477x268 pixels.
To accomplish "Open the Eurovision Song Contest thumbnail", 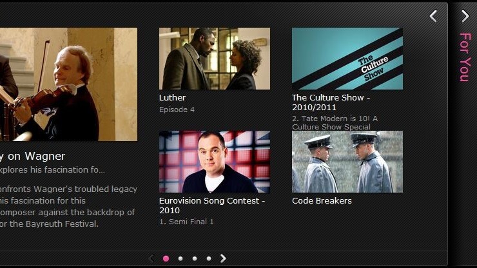I will 215,162.
